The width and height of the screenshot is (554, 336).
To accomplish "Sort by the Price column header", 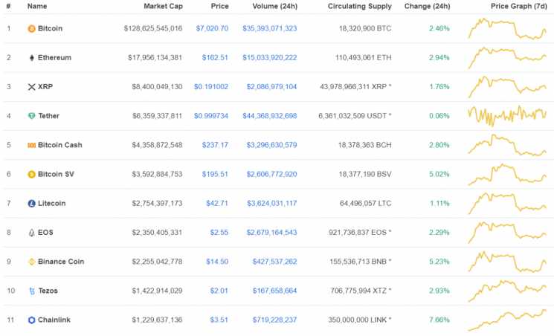I will (x=219, y=6).
